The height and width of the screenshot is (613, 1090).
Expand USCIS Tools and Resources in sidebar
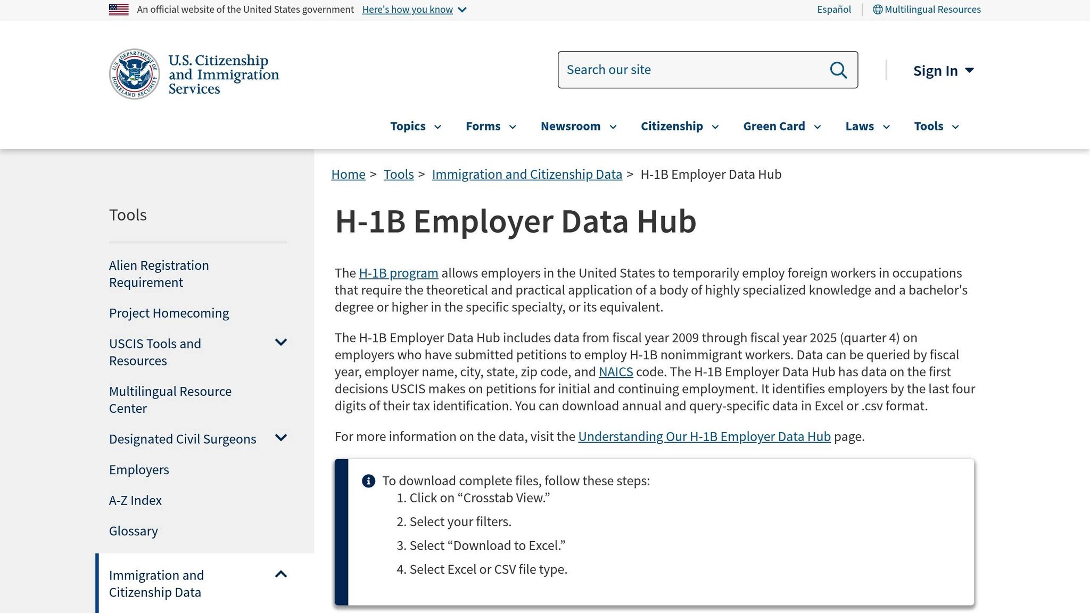pos(281,342)
